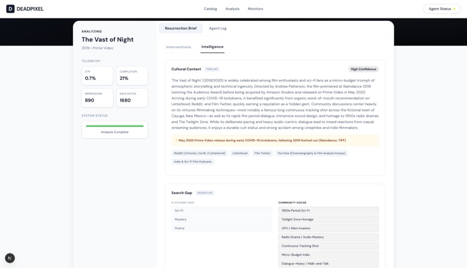Screen dimensions: 467x268
Task: Click the Cultural Context heading
Action: (186, 69)
